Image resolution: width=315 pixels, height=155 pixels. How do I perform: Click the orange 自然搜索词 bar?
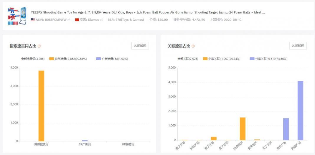click(x=42, y=106)
